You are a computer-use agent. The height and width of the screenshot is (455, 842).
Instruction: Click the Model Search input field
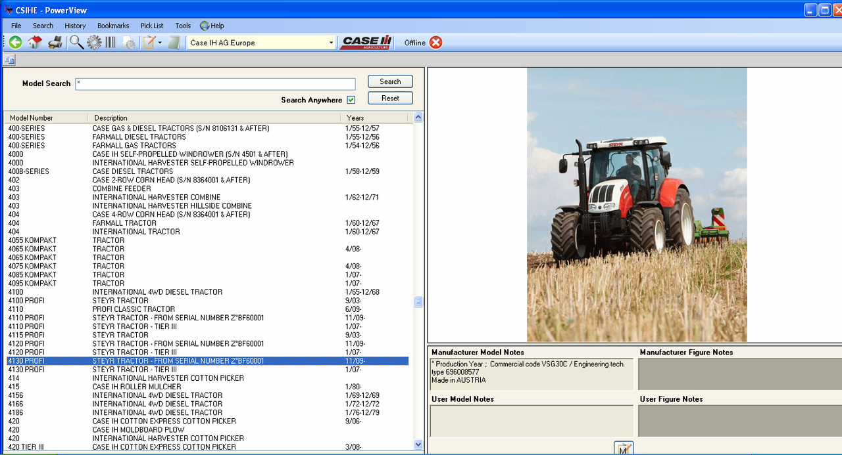click(x=215, y=84)
